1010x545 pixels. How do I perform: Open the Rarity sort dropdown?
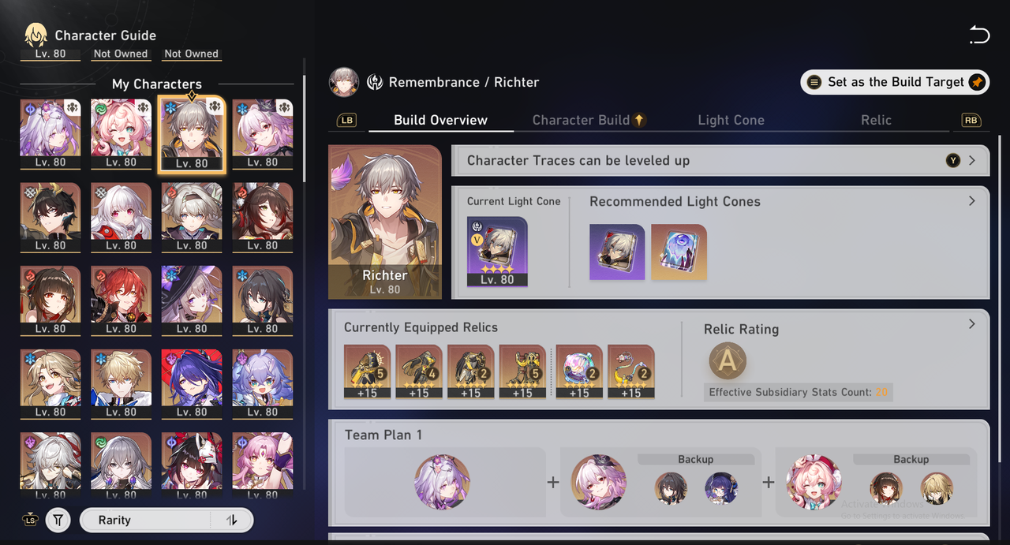pos(146,520)
